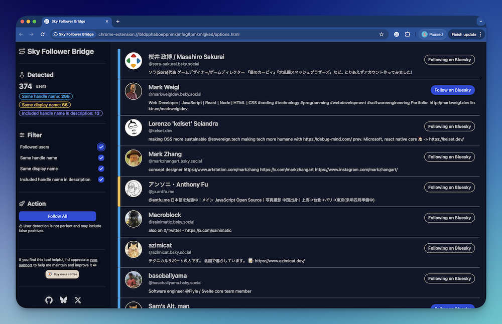The image size is (502, 324).
Task: Reload the page using the refresh icon
Action: click(x=43, y=34)
